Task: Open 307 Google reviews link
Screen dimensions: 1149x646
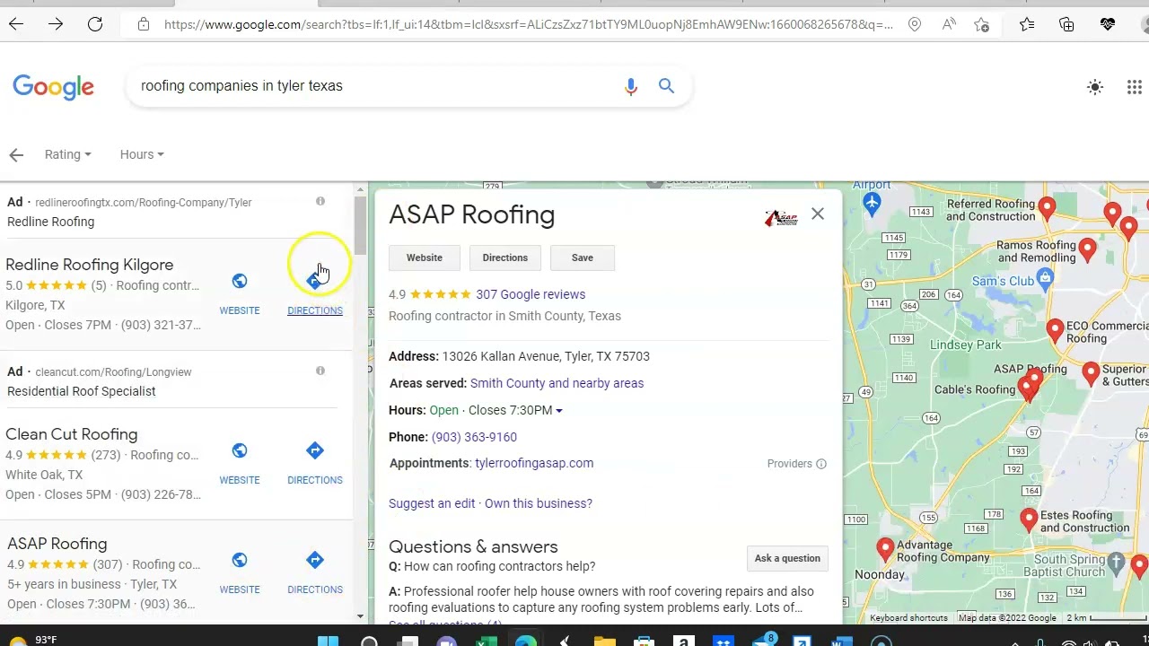Action: click(x=531, y=294)
